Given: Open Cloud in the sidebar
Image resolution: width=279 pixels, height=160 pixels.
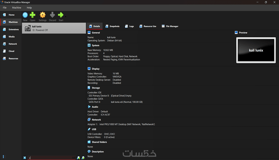Looking at the screenshot, I should click(x=11, y=51).
